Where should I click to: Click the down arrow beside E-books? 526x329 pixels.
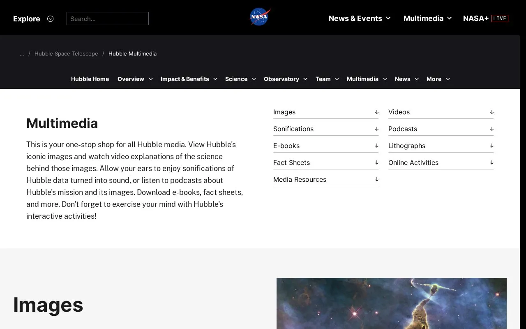click(376, 146)
